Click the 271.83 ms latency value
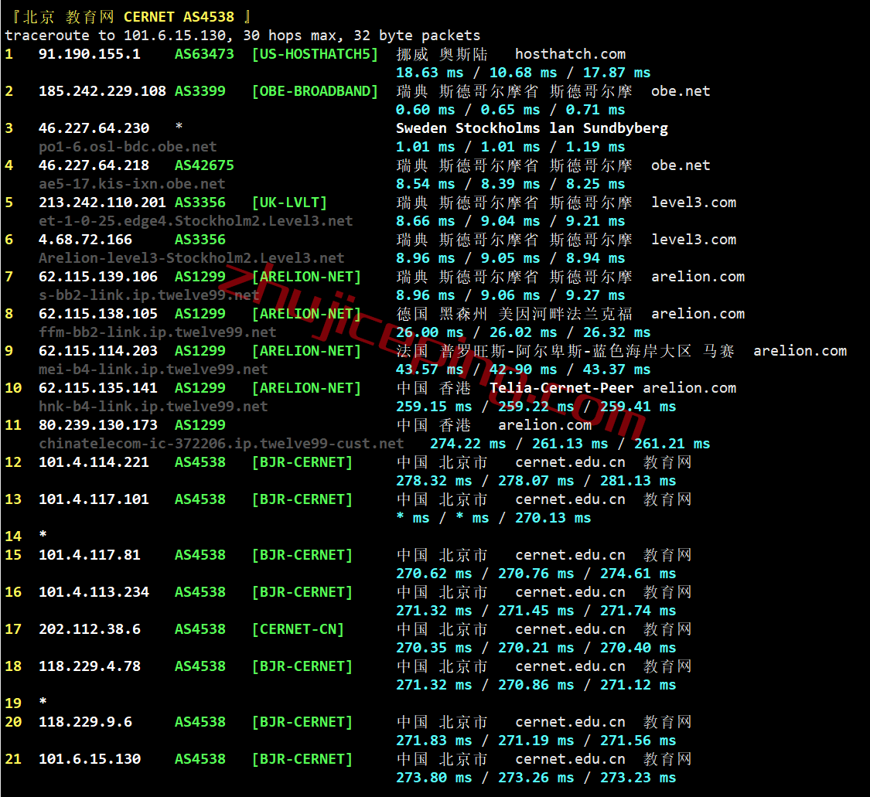 click(x=434, y=741)
